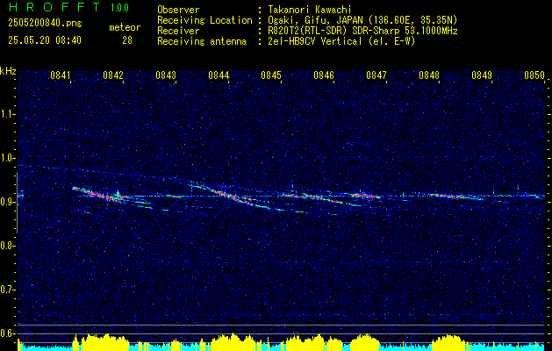Click time marker 0844

pyautogui.click(x=219, y=75)
